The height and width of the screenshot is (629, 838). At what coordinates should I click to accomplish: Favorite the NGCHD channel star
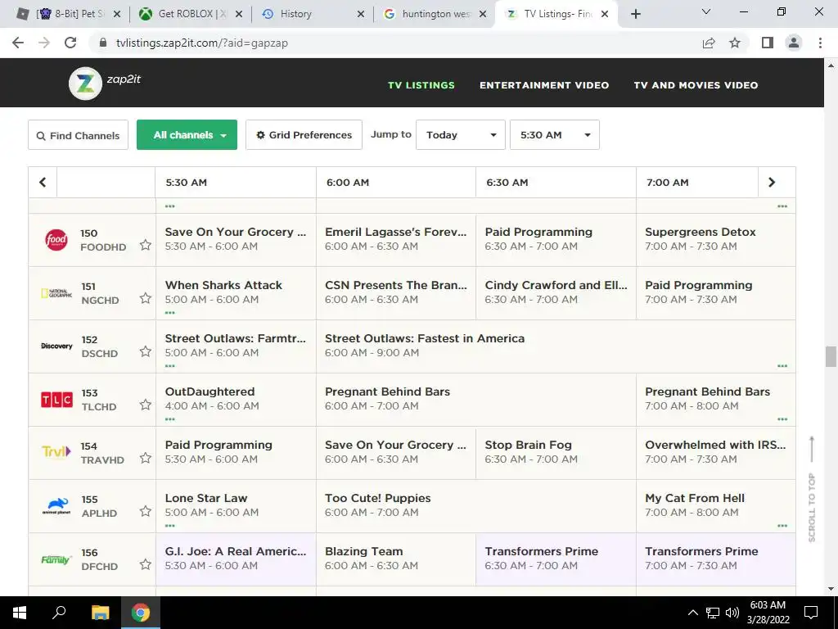(x=146, y=298)
